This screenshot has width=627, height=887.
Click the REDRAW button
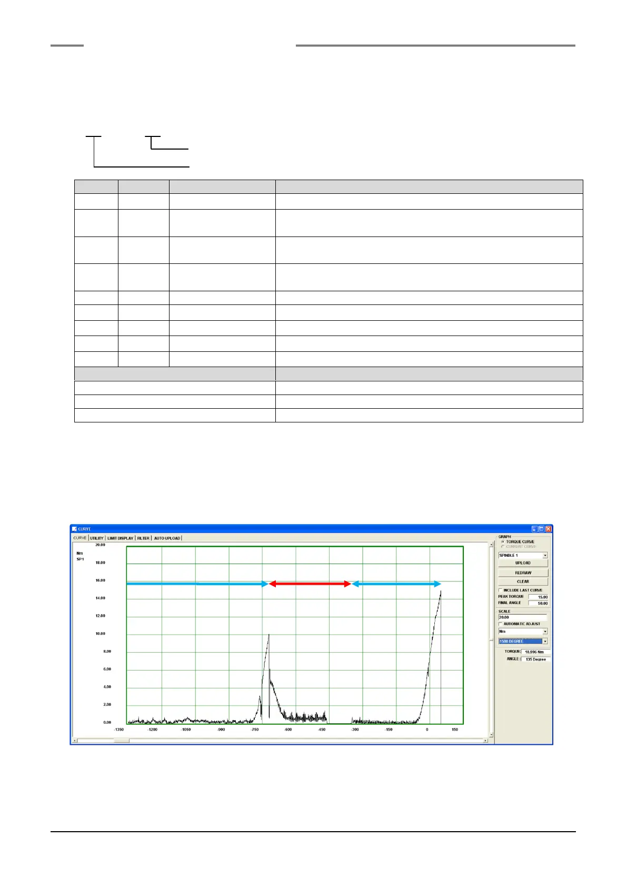point(523,573)
